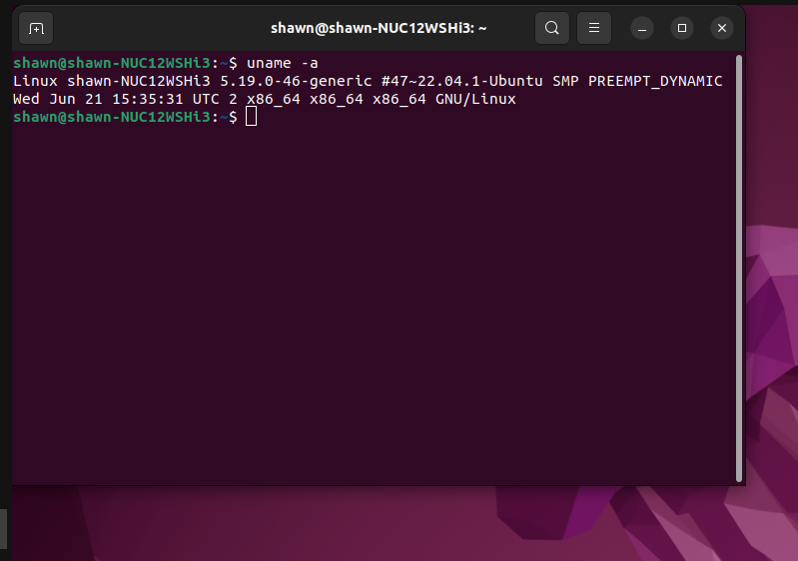Click the terminal vertical scrollbar
798x561 pixels.
[739, 269]
